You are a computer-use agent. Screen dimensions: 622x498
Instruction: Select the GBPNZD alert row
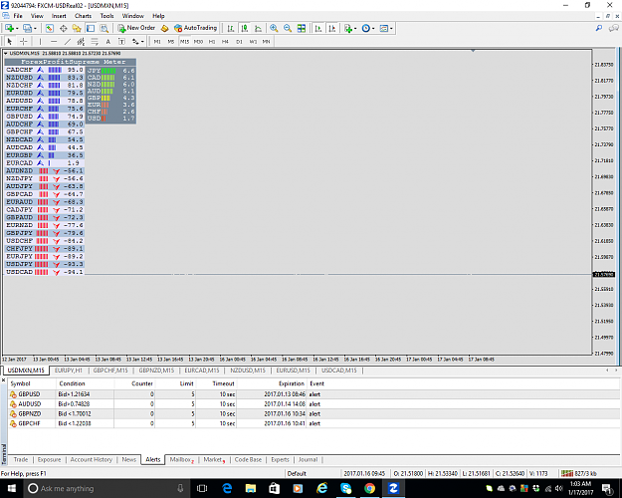tap(313, 413)
